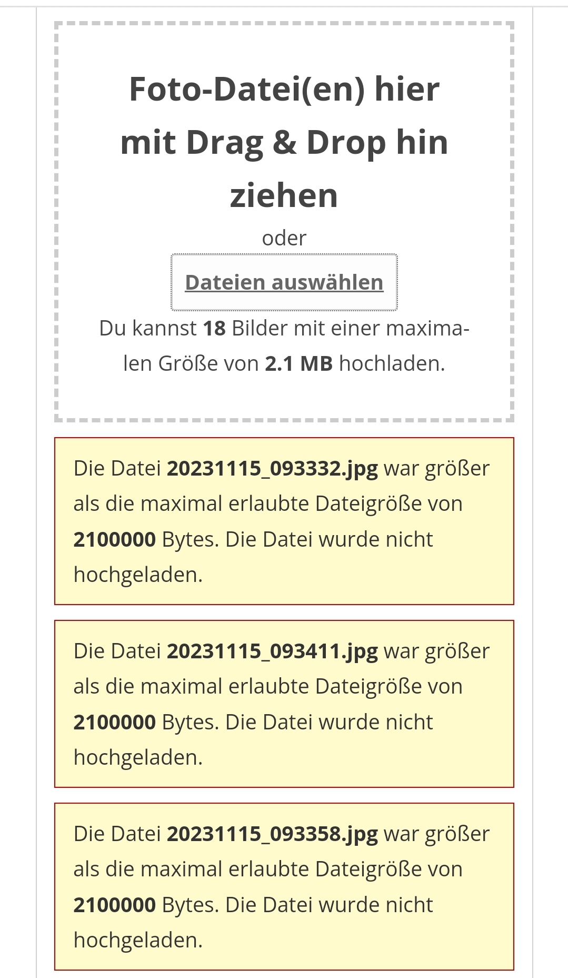Click the bold "18" image count
The image size is (568, 978).
[x=214, y=328]
